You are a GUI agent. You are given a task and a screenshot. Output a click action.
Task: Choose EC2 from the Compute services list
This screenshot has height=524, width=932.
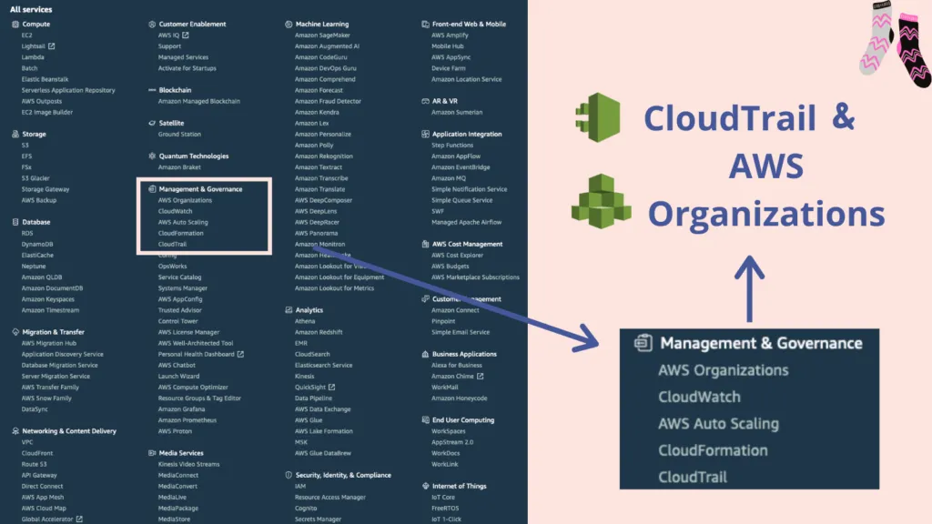26,35
